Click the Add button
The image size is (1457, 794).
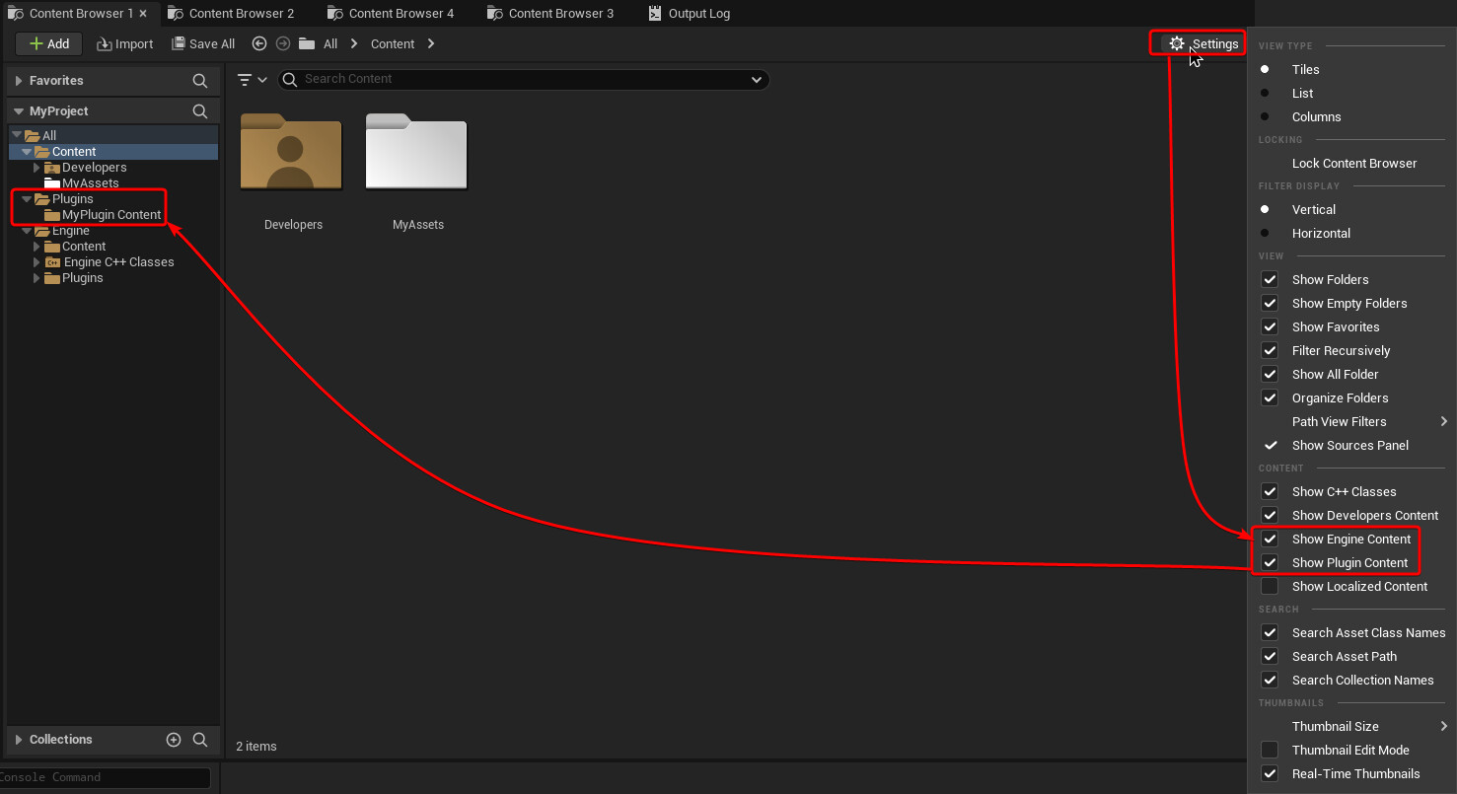click(x=48, y=43)
